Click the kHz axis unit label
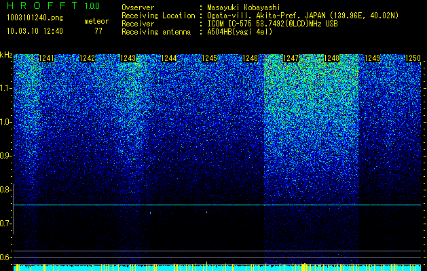Image resolution: width=427 pixels, height=271 pixels. (6, 55)
